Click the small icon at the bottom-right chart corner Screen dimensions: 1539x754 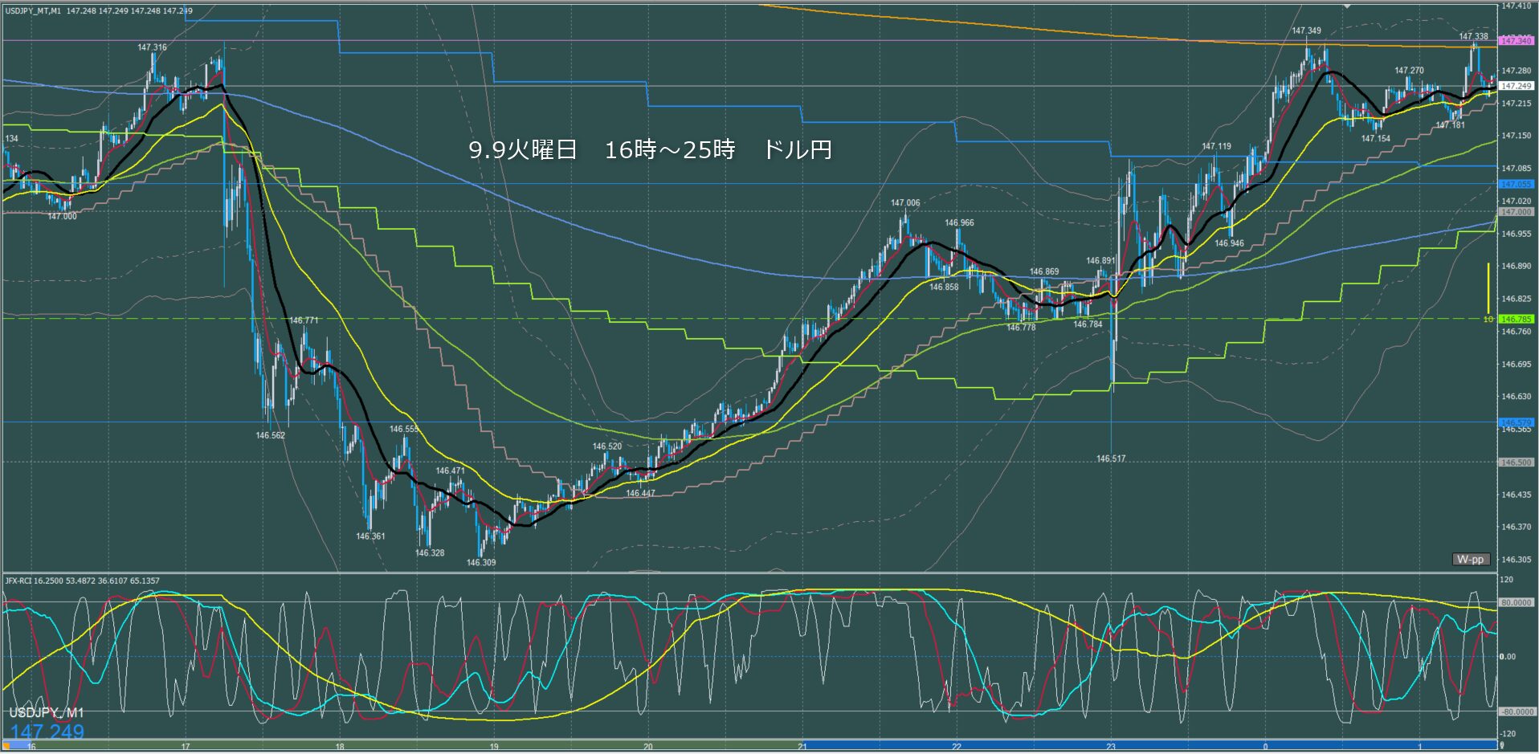(1501, 746)
